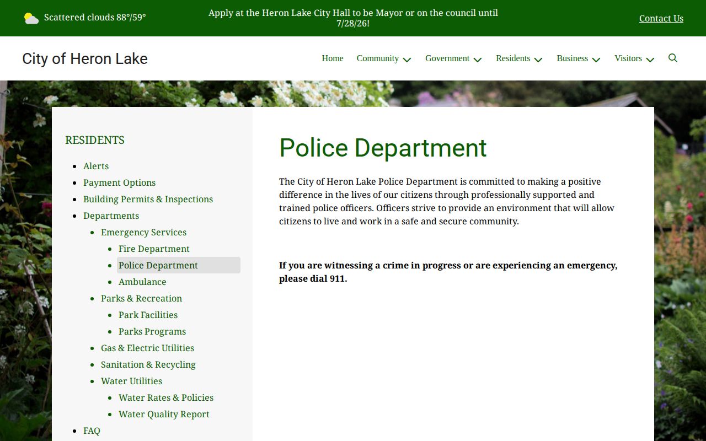Open the FAQ sidebar link
The image size is (706, 441).
click(x=92, y=431)
